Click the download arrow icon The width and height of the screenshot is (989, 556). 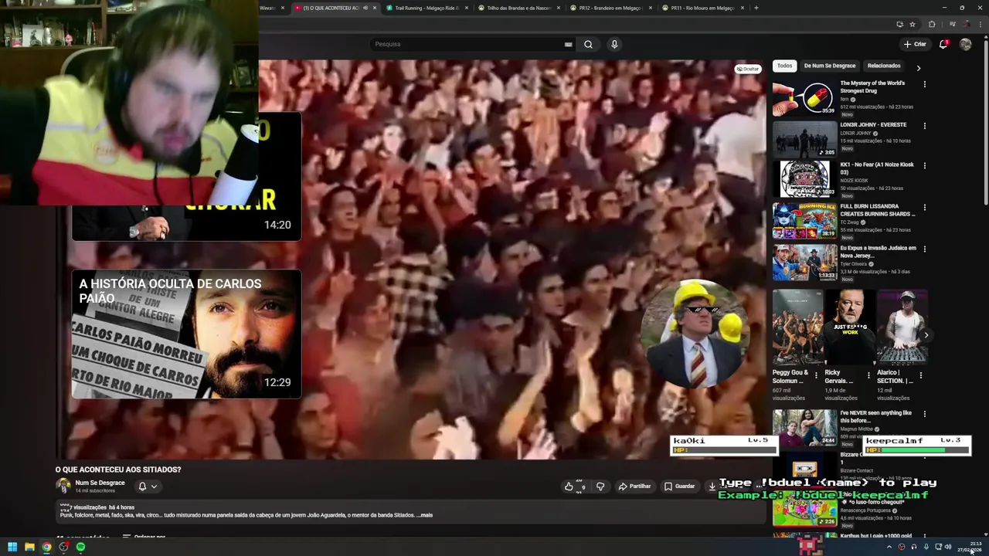tap(712, 486)
